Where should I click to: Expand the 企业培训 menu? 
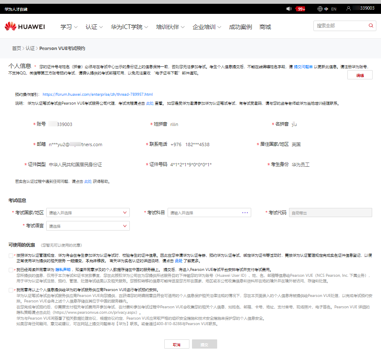coord(207,27)
